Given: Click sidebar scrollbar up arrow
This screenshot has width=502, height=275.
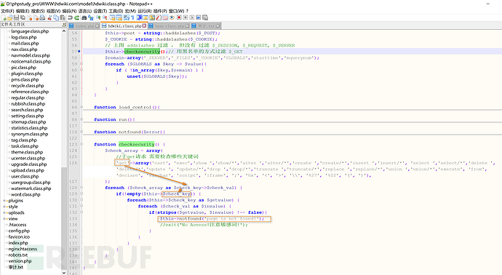Looking at the screenshot, I should (64, 31).
